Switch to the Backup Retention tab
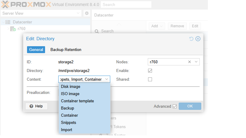 click(x=66, y=50)
